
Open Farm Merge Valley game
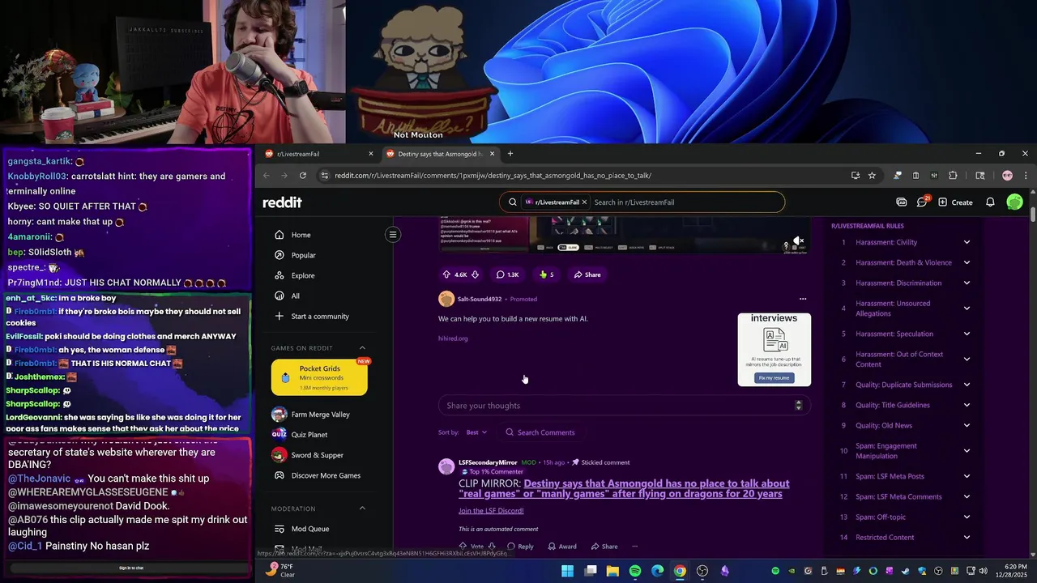click(322, 415)
